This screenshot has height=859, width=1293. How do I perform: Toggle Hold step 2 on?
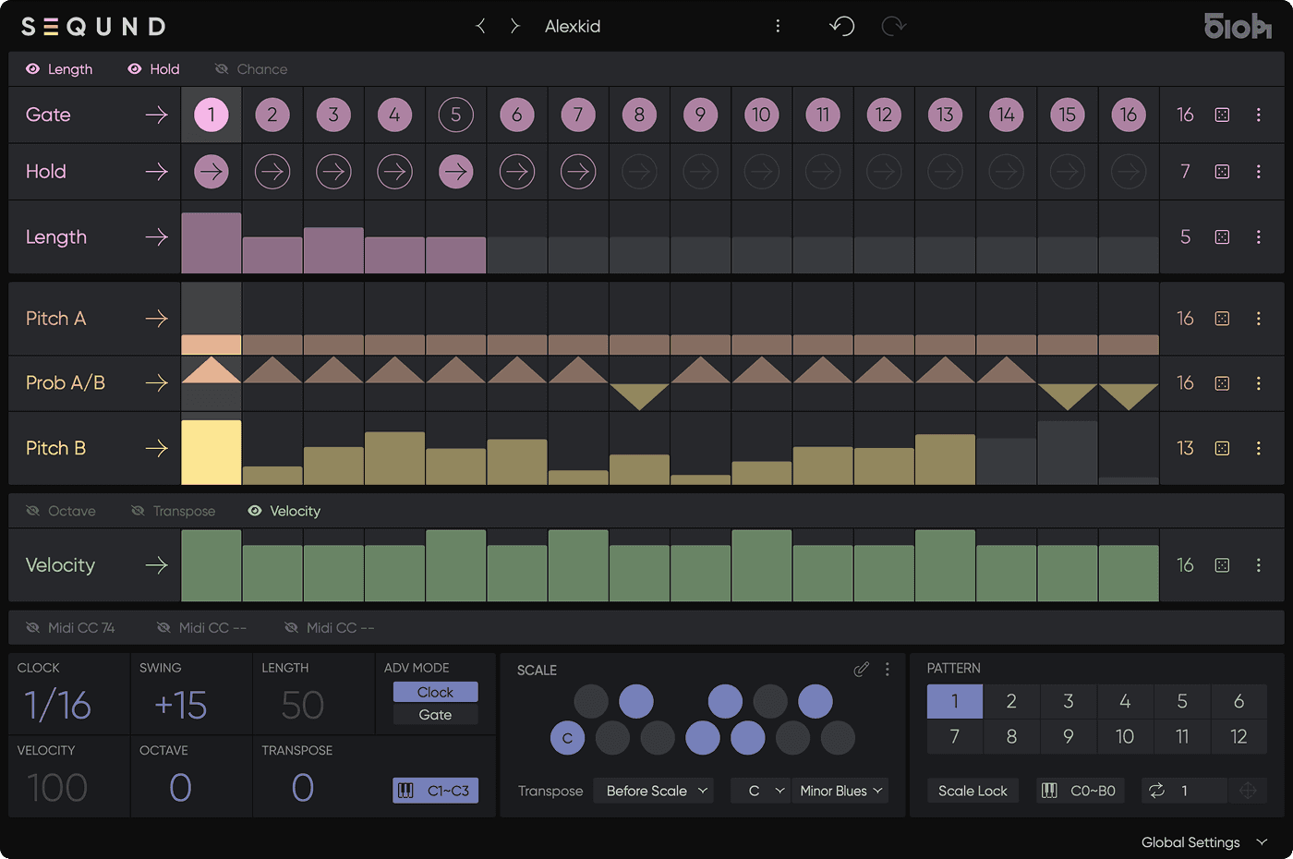(x=272, y=172)
